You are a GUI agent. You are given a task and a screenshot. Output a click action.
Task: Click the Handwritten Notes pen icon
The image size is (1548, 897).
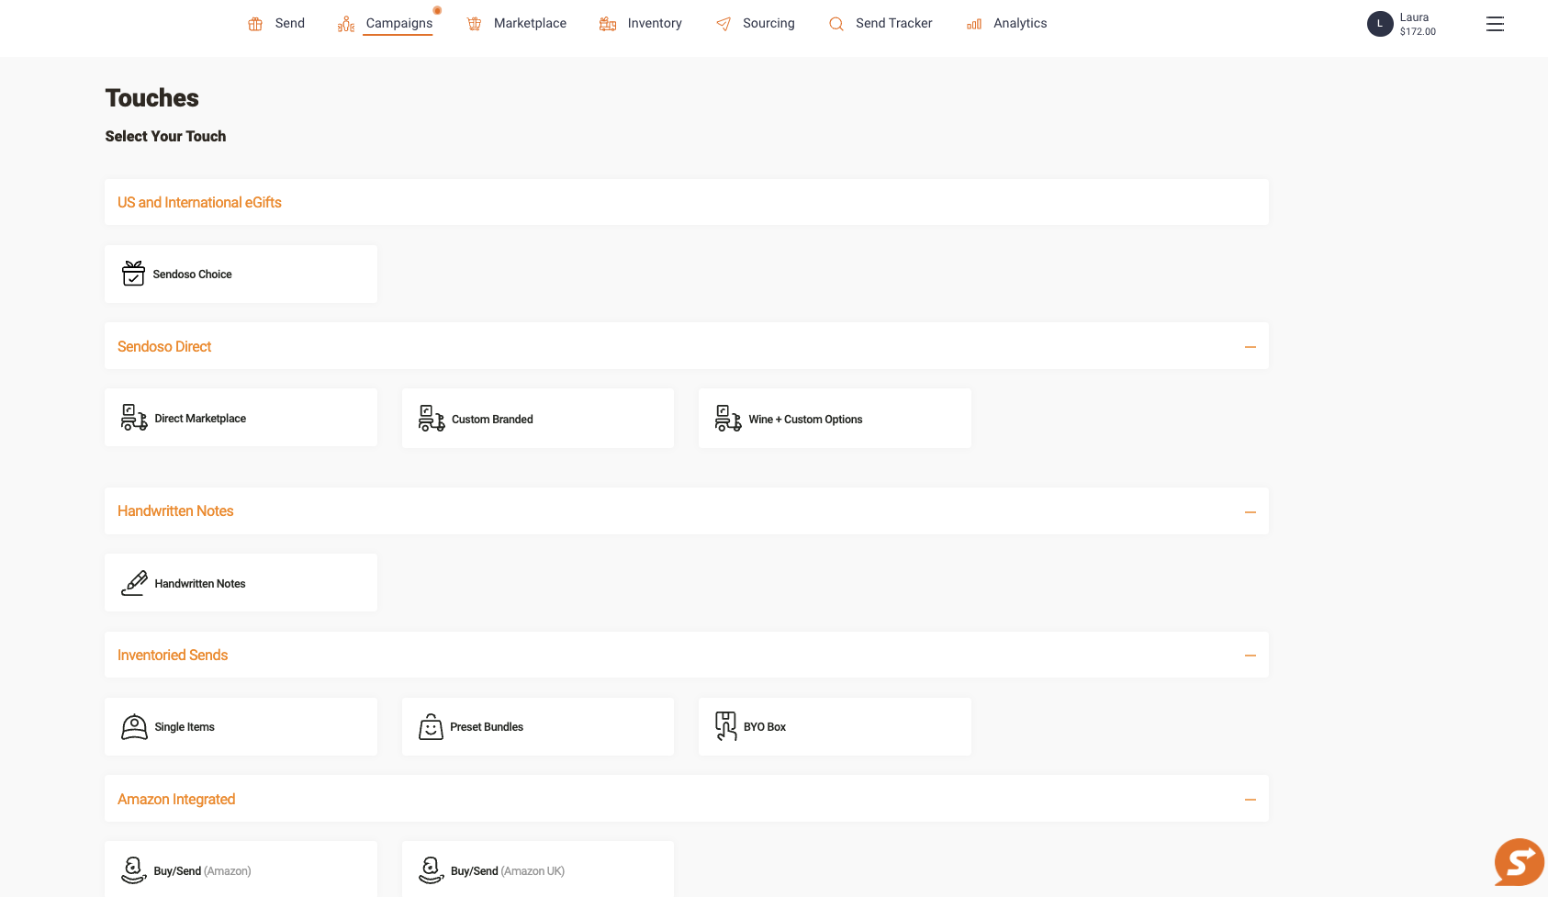click(134, 583)
